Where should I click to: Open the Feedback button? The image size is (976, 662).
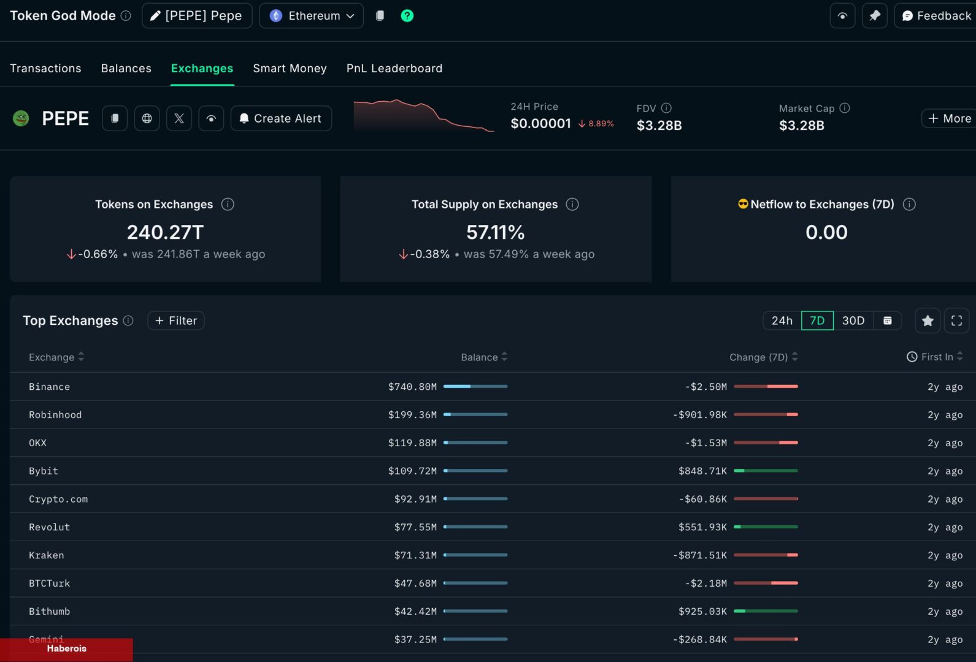point(936,16)
